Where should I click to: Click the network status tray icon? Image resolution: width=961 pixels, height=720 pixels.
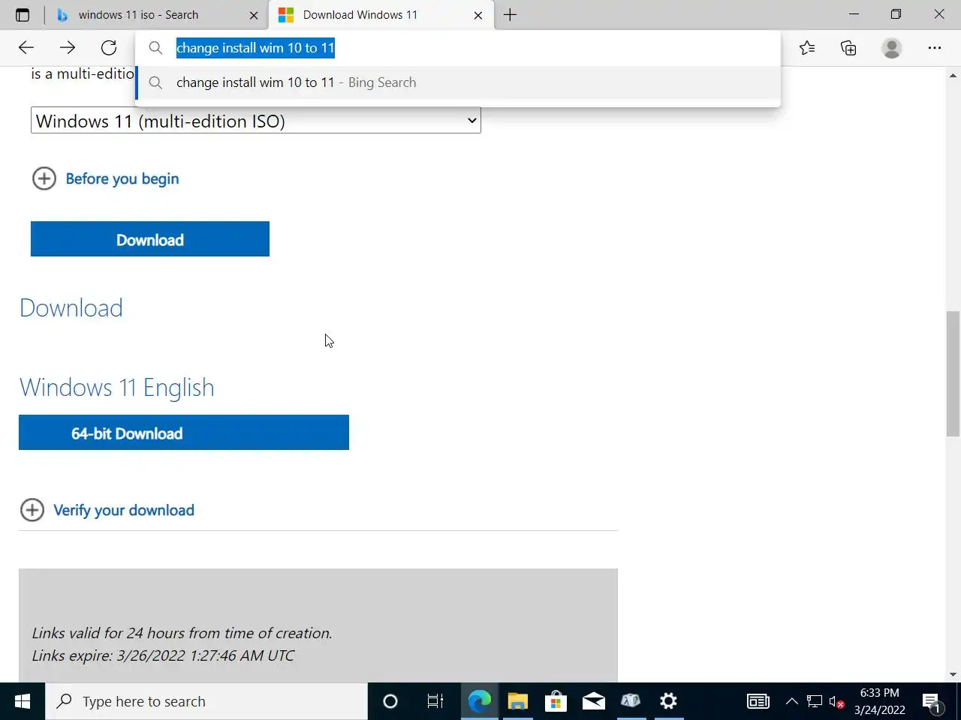pos(815,701)
